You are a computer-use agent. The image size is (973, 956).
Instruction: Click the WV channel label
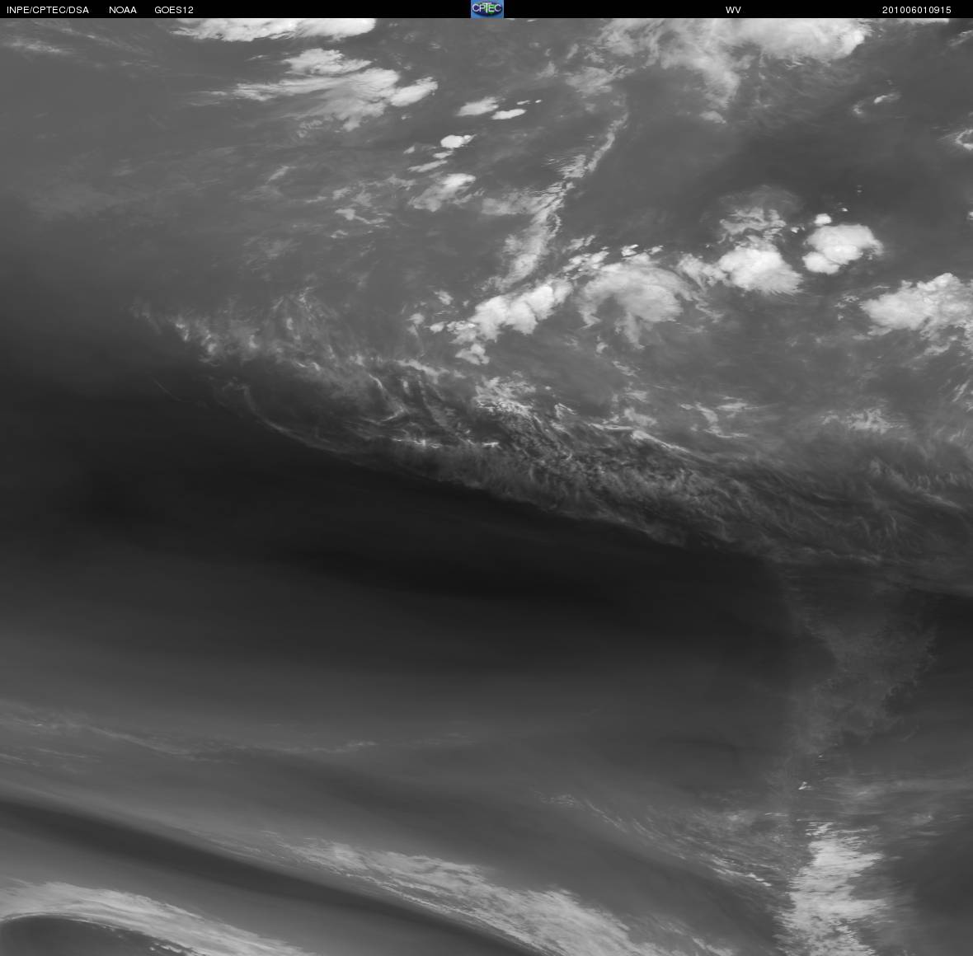click(734, 10)
